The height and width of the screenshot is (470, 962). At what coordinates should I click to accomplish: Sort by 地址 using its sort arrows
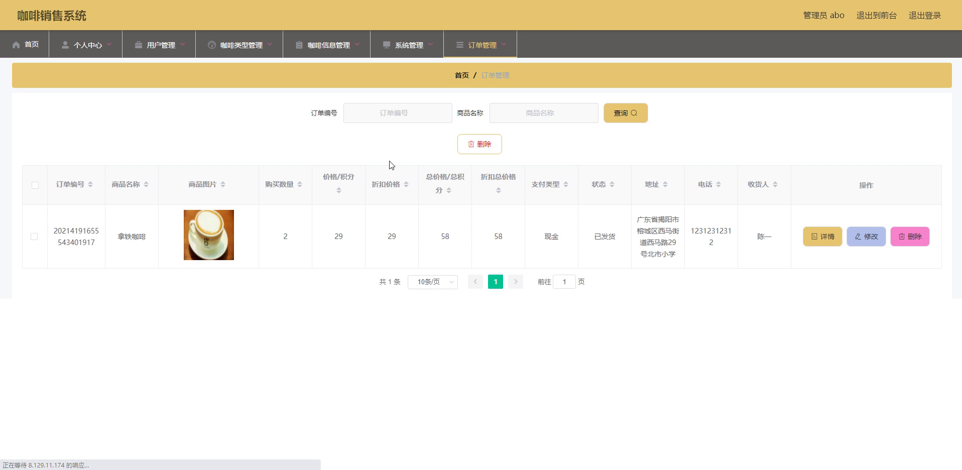[665, 184]
